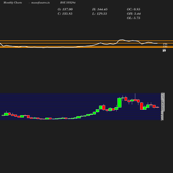Select the high price 'H: 144.45'

(x=100, y=9)
